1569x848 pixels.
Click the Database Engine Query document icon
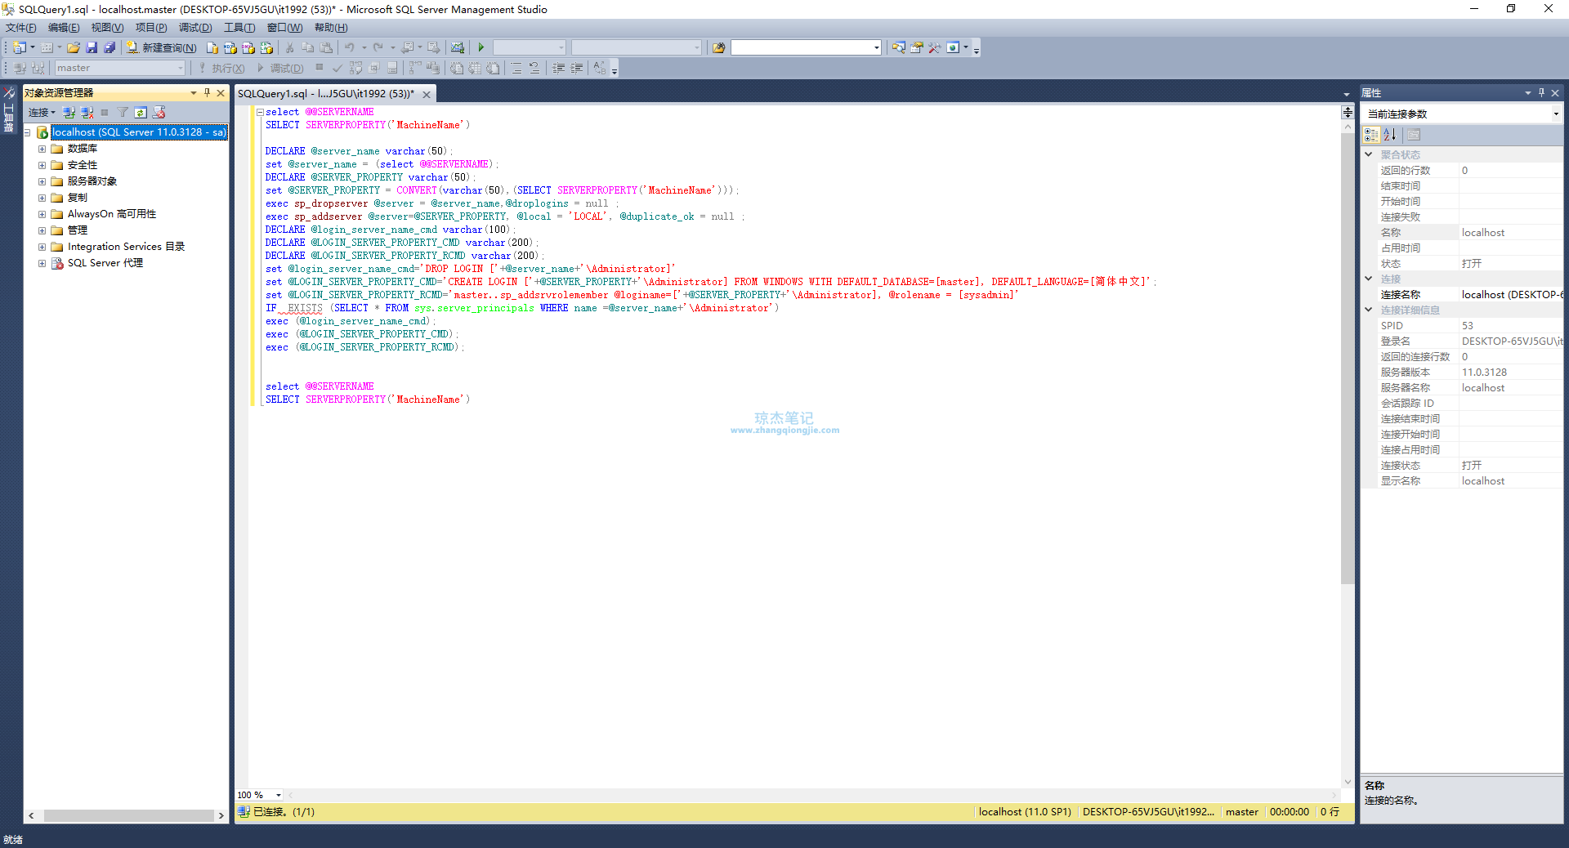tap(212, 48)
